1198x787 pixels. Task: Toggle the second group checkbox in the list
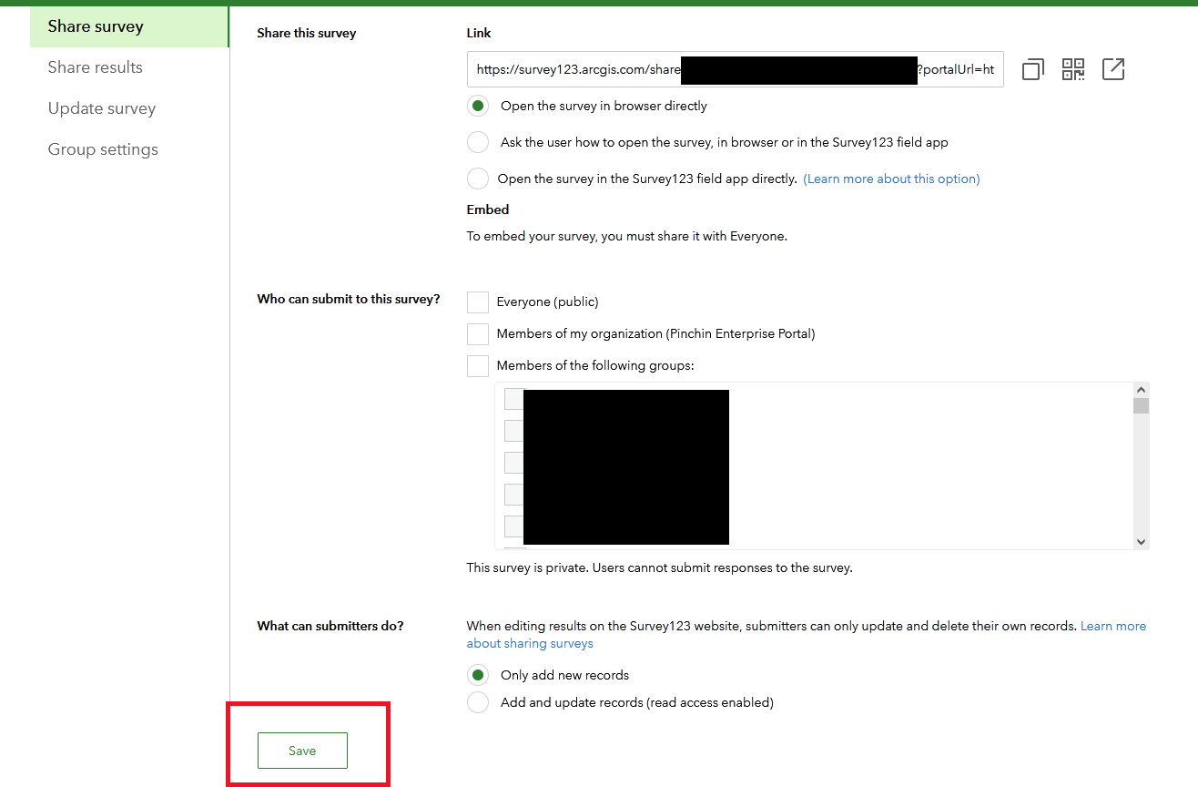coord(513,430)
